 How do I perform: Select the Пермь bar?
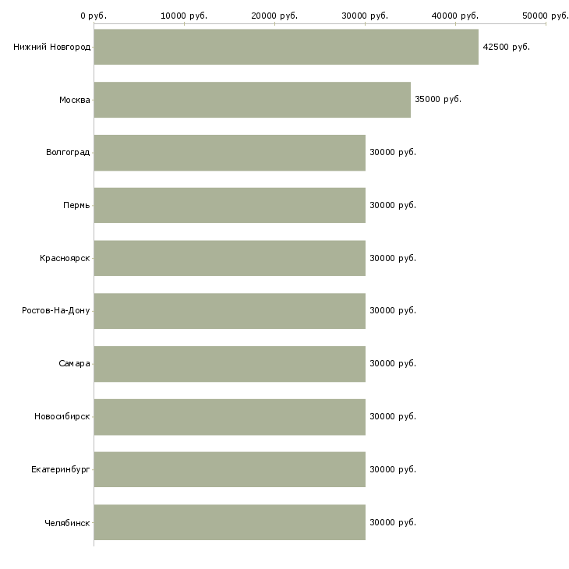[230, 206]
